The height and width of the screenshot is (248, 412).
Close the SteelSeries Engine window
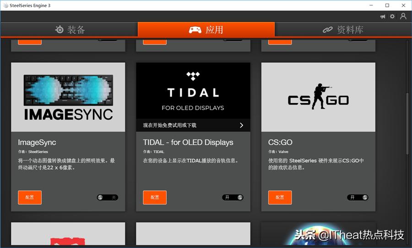pyautogui.click(x=403, y=5)
